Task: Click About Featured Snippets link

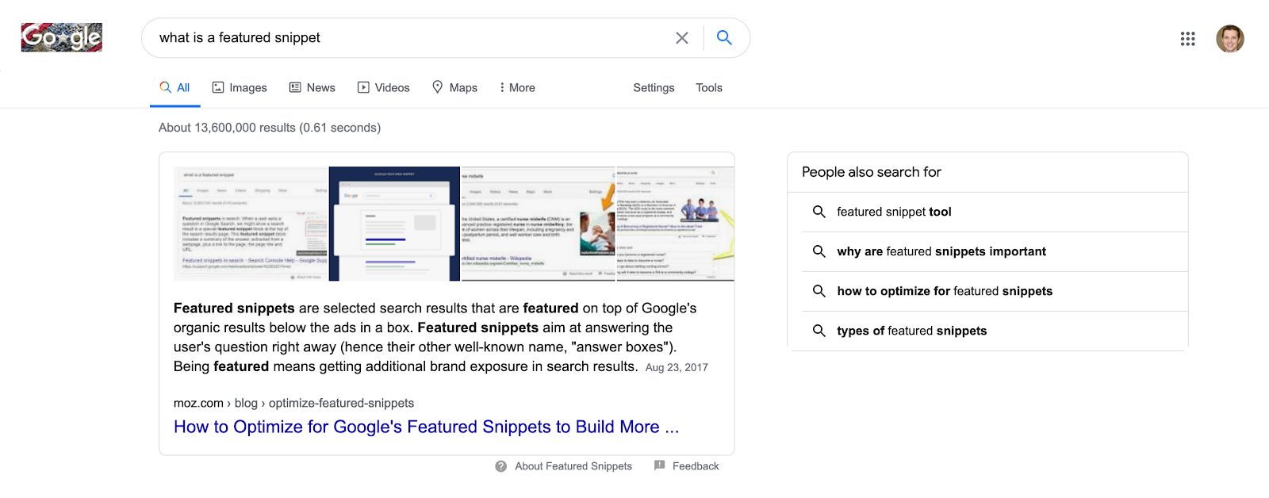Action: 573,466
